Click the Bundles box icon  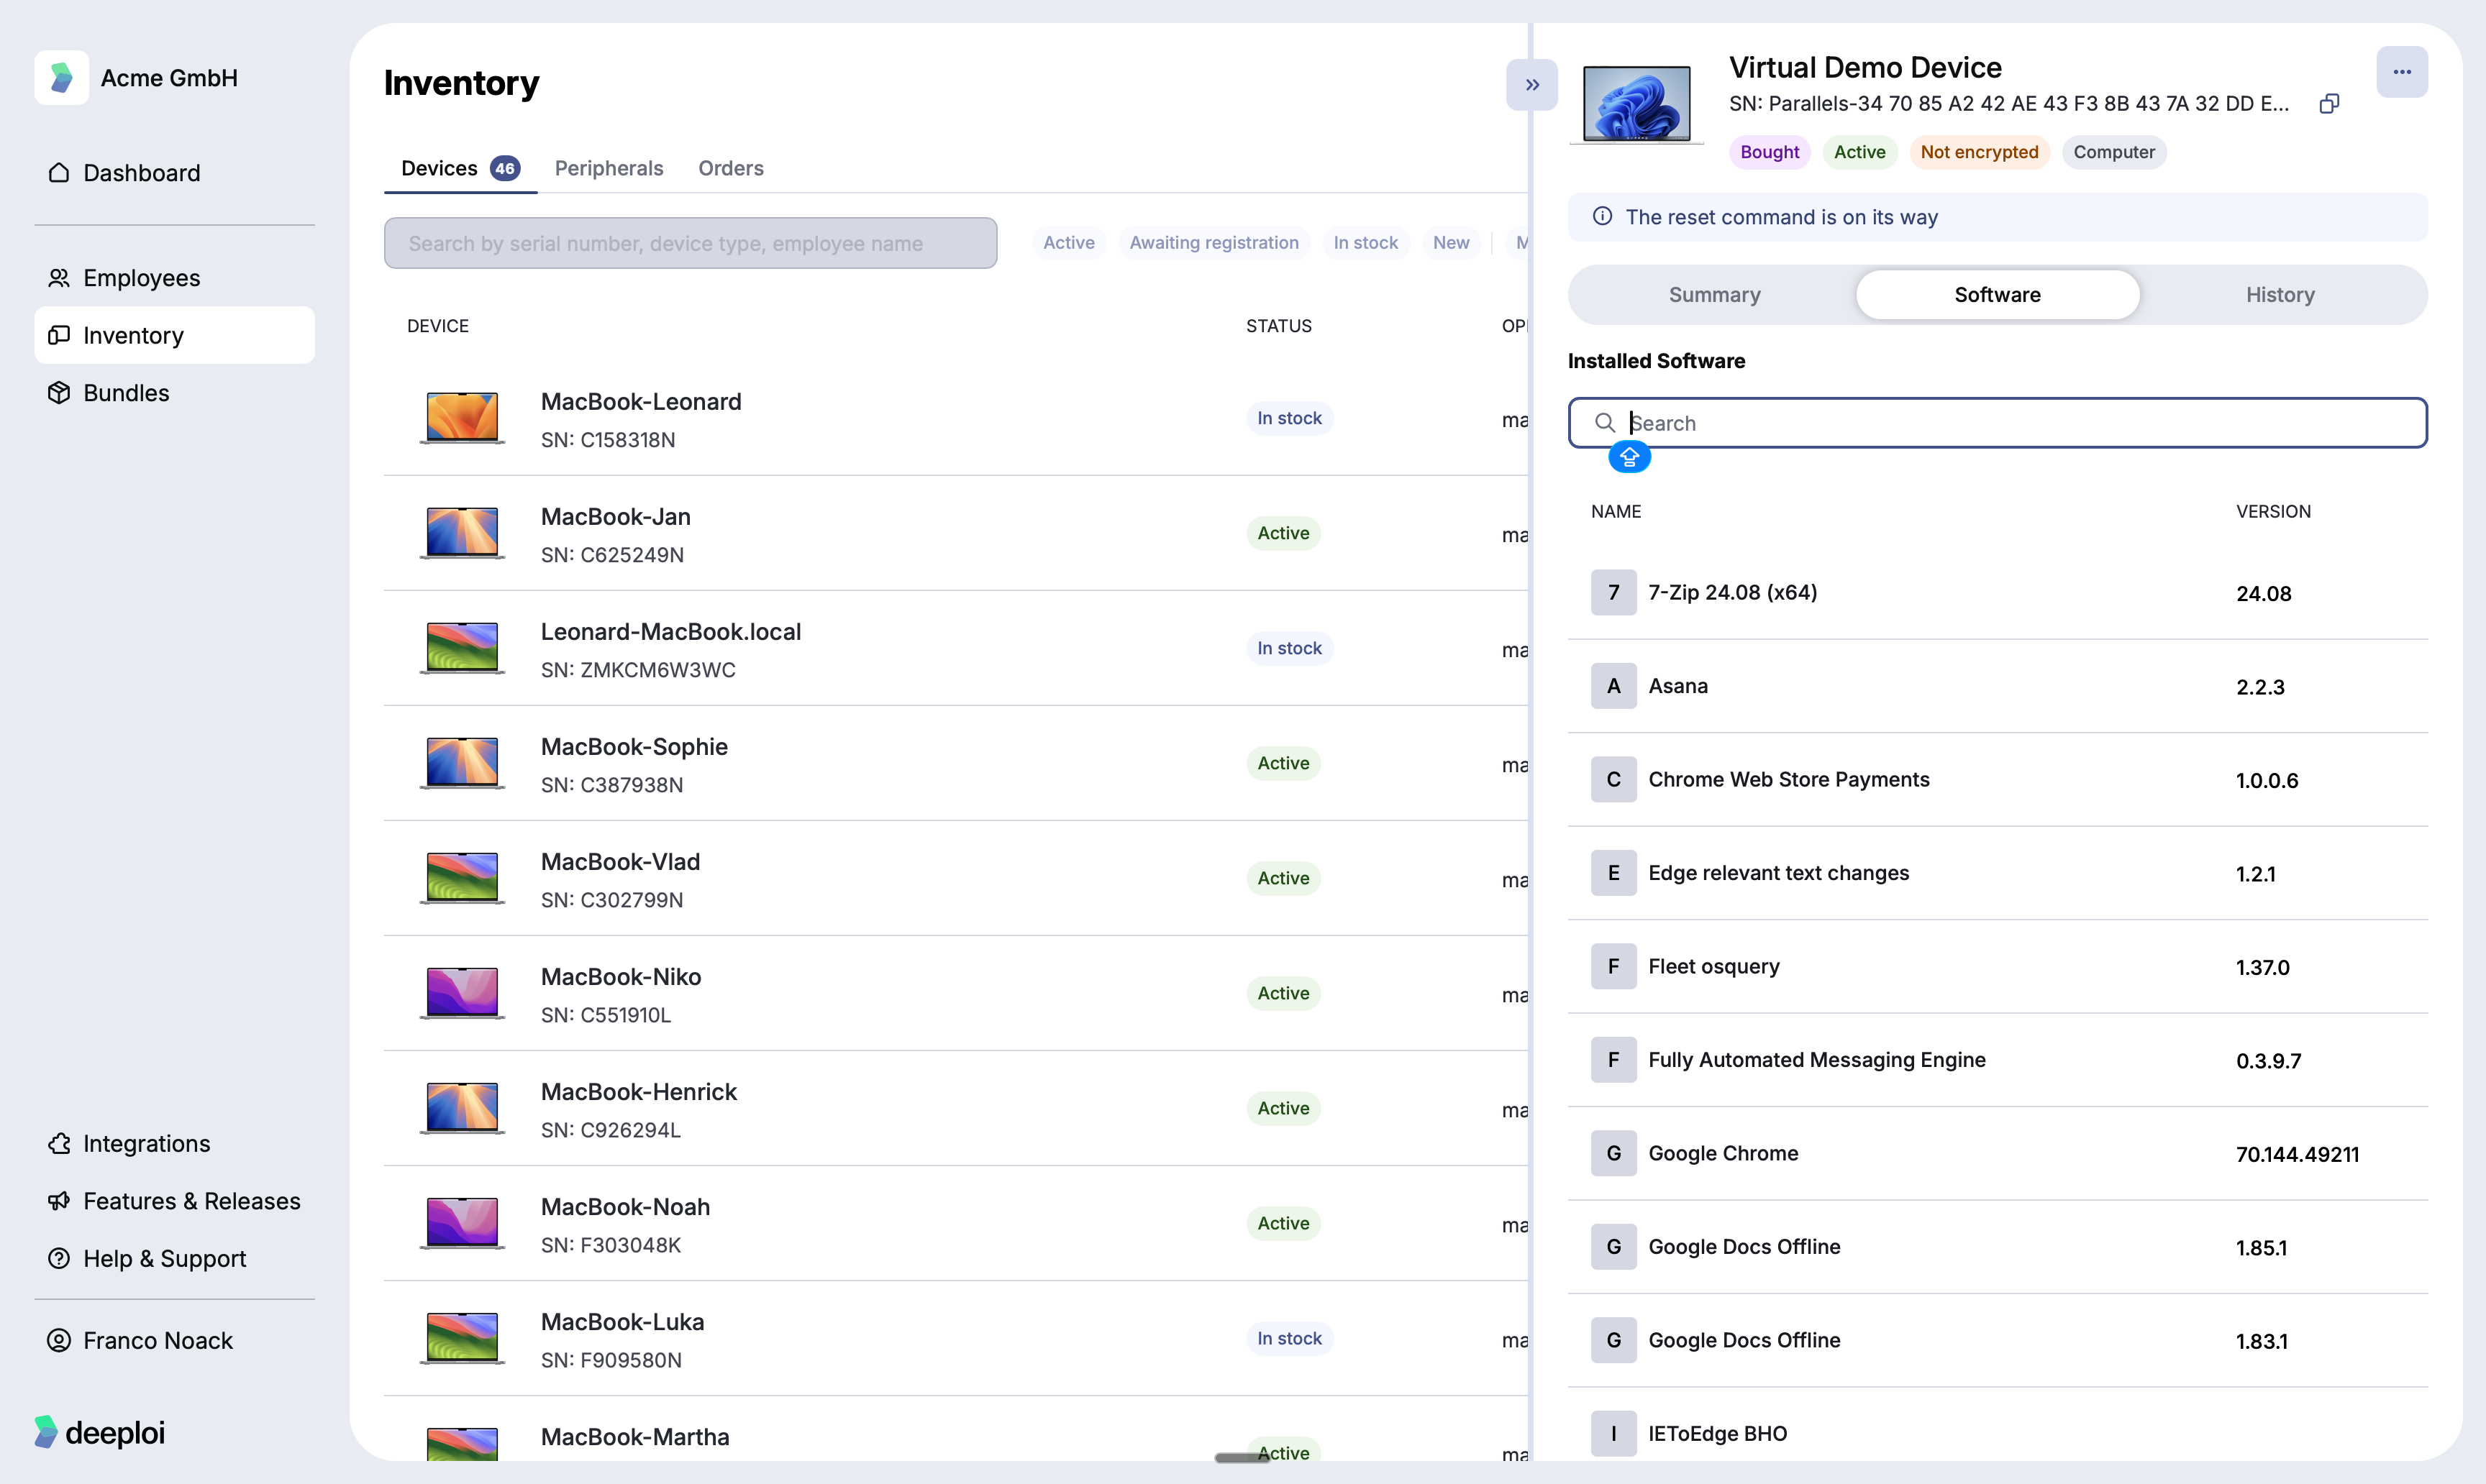tap(59, 393)
